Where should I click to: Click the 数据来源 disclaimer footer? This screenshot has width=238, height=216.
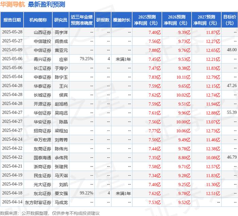point(50,213)
